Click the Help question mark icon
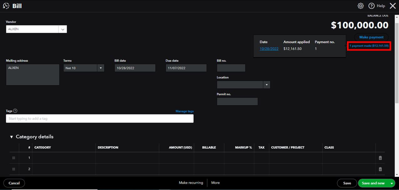Screen dimensions: 399x190 click(x=371, y=6)
